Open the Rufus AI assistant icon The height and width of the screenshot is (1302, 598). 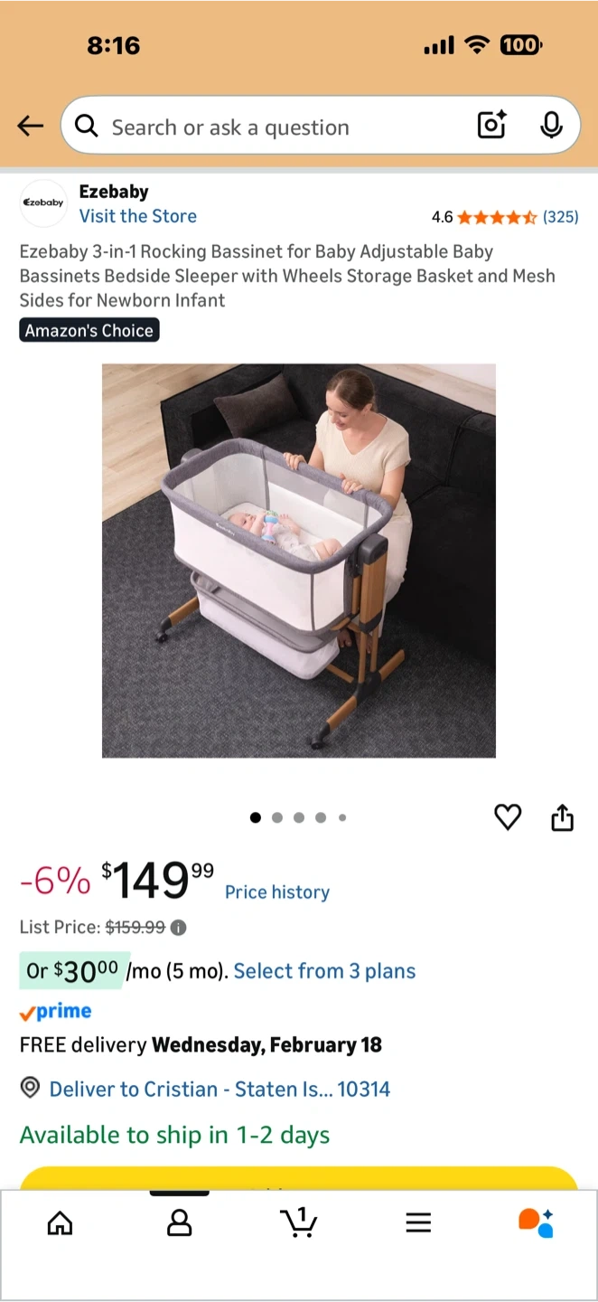pyautogui.click(x=536, y=1222)
